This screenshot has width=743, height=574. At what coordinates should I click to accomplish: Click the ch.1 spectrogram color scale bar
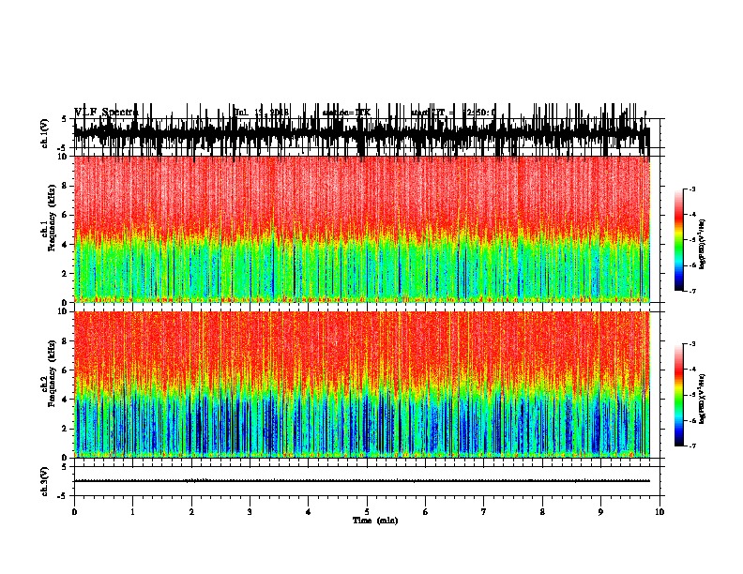pyautogui.click(x=679, y=240)
